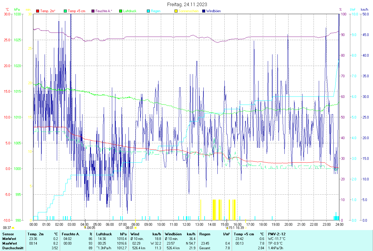Image resolution: width=373 pixels, height=251 pixels.
Task: Click the 'Temp +5 cm' table column header
Action: tap(244, 234)
